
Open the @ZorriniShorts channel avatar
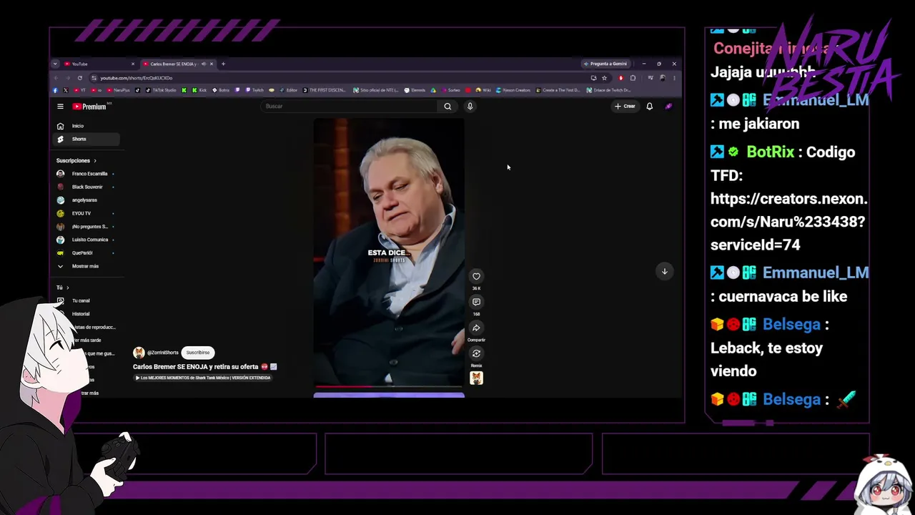point(139,353)
